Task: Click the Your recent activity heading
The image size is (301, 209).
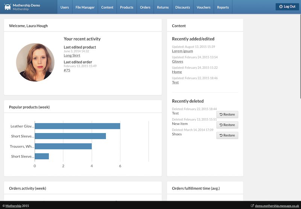Action: click(x=82, y=39)
